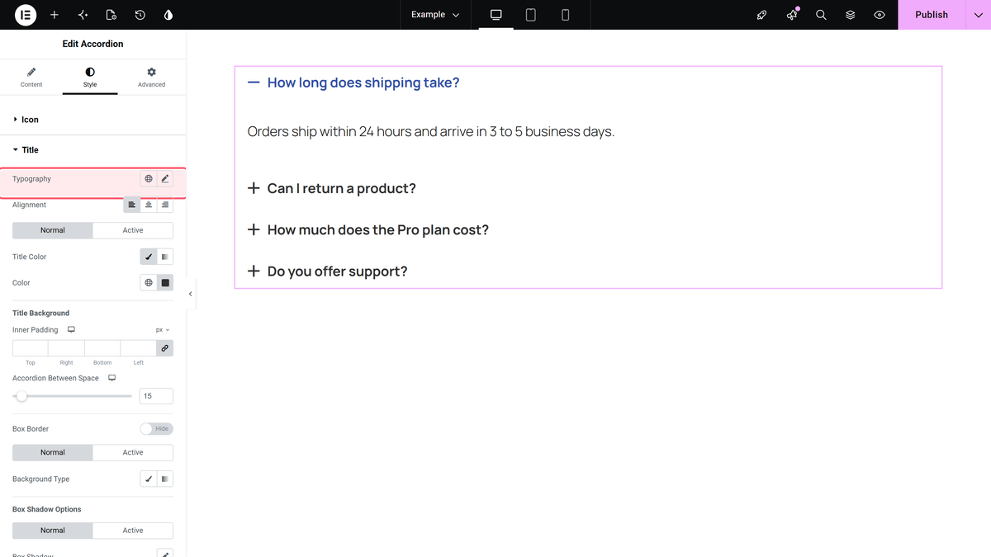Click the Top padding field
The height and width of the screenshot is (557, 991).
(31, 348)
